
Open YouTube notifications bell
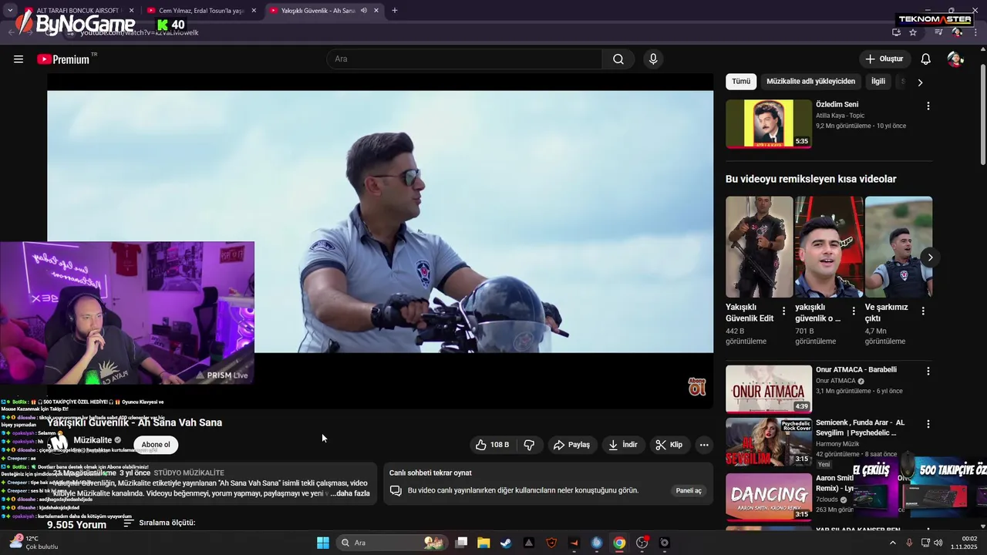(x=926, y=59)
